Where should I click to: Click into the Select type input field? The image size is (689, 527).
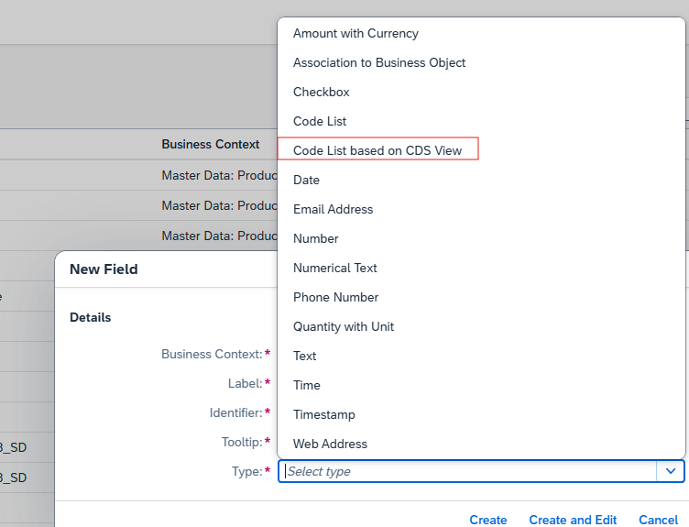467,471
